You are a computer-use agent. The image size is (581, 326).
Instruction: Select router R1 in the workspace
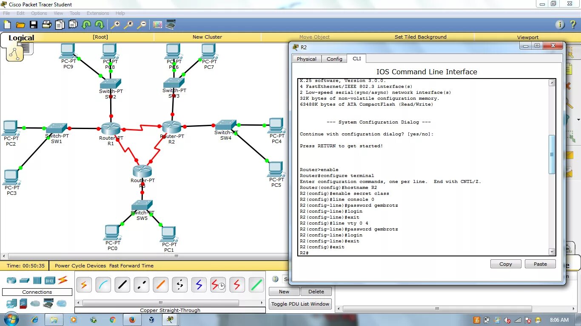111,129
